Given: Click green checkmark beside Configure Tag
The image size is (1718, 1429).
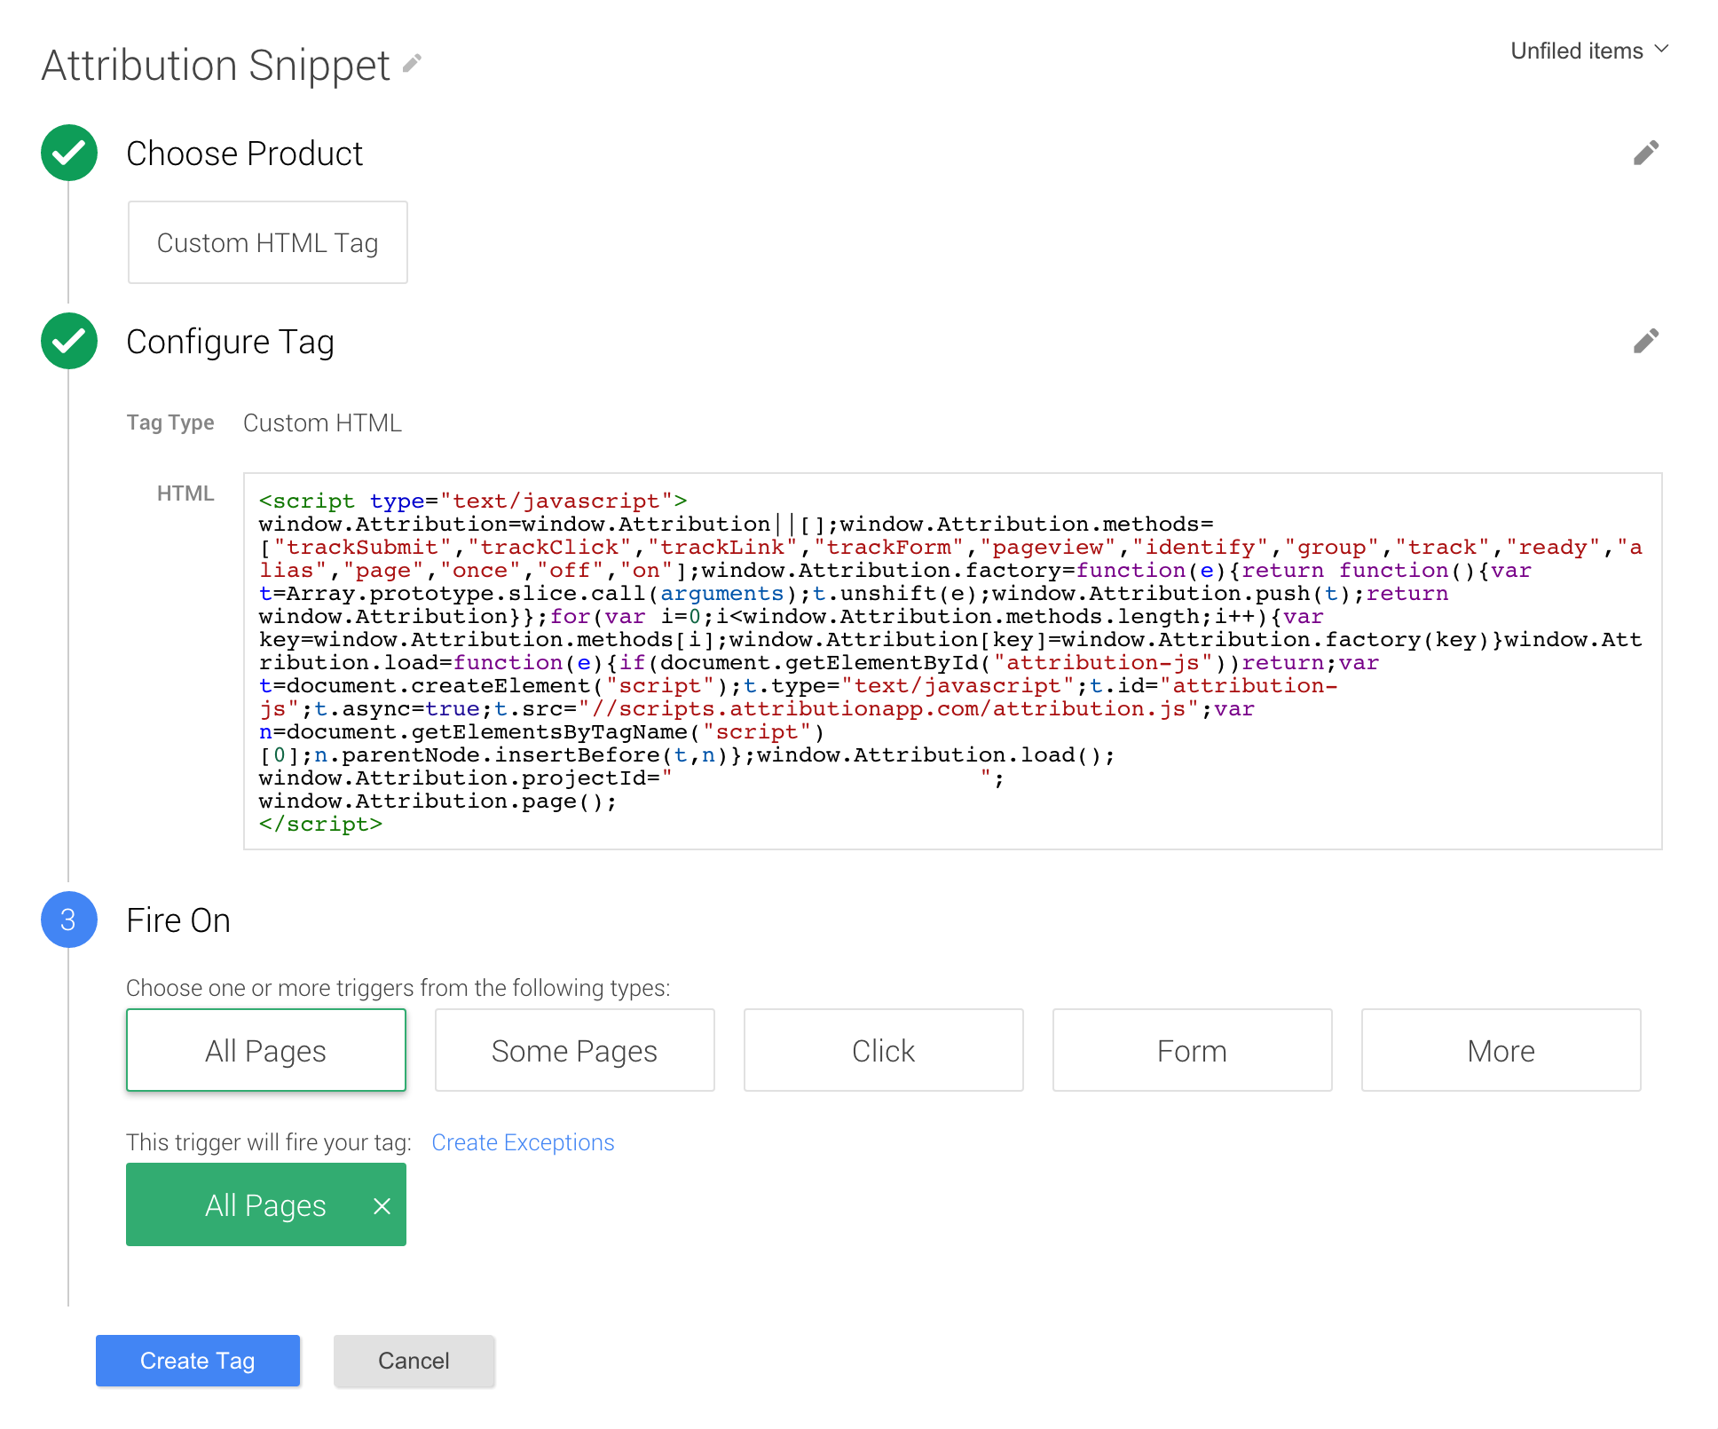Looking at the screenshot, I should click(x=69, y=342).
